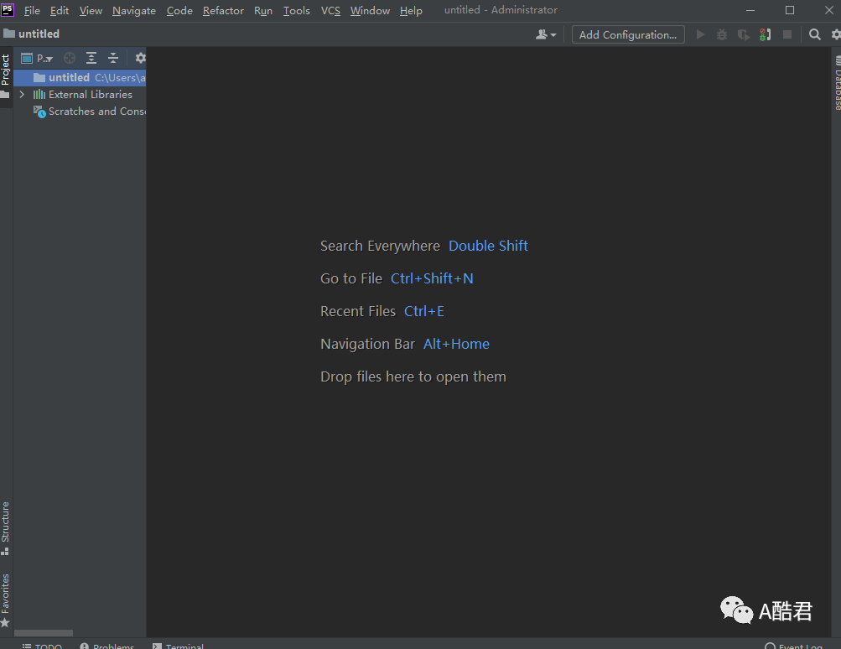Click the Debug bug icon
Viewport: 841px width, 649px height.
(722, 35)
